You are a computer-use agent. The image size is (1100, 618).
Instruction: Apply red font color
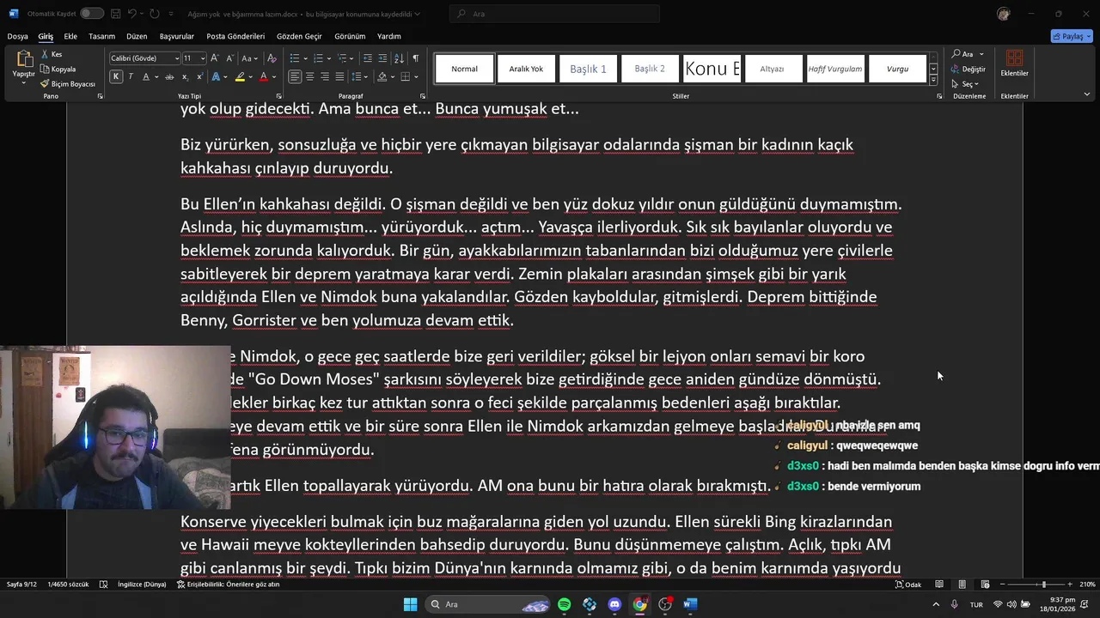tap(264, 76)
